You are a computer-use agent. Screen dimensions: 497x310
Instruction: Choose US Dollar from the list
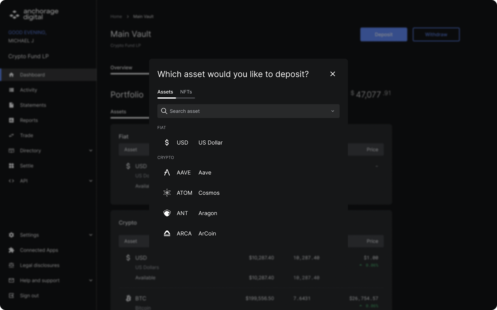pos(210,143)
